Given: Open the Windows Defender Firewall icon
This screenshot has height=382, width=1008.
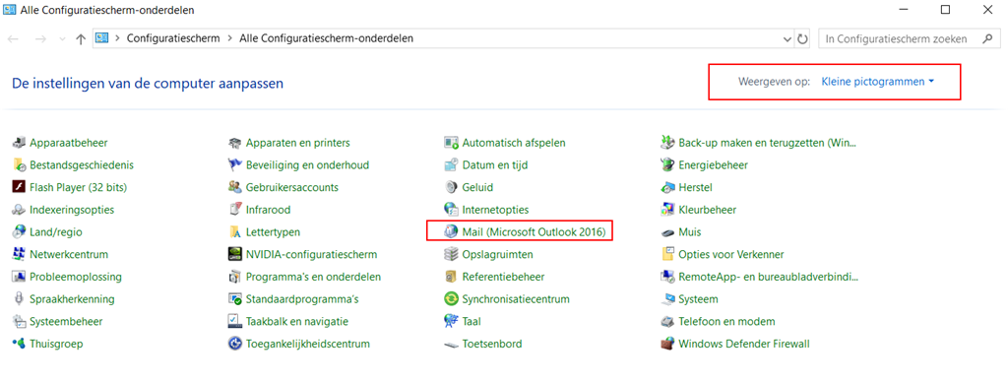Looking at the screenshot, I should 667,344.
